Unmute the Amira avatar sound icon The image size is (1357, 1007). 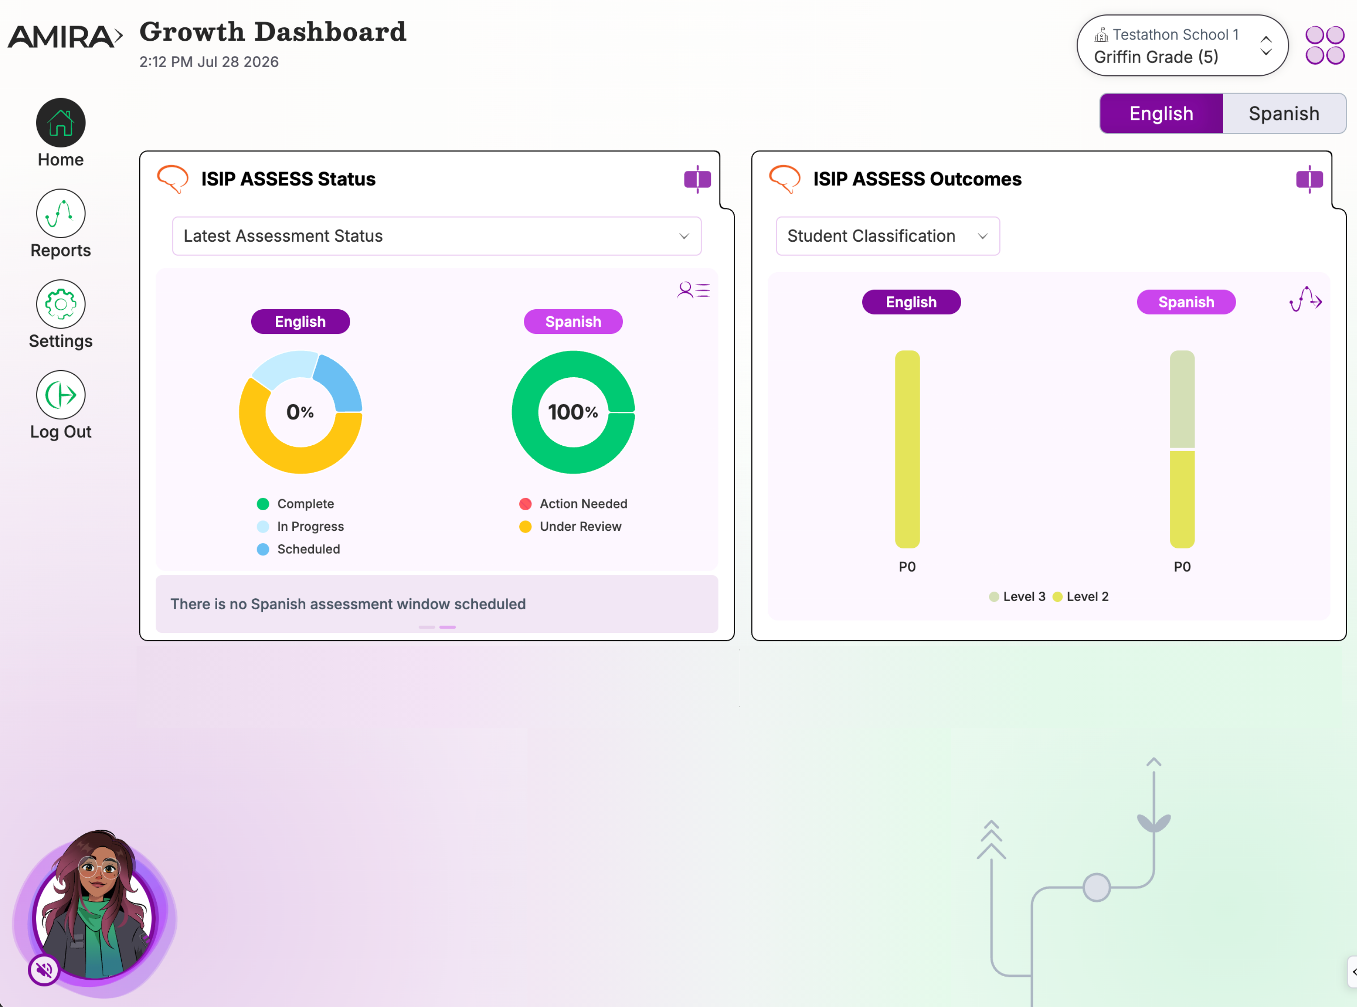point(44,969)
